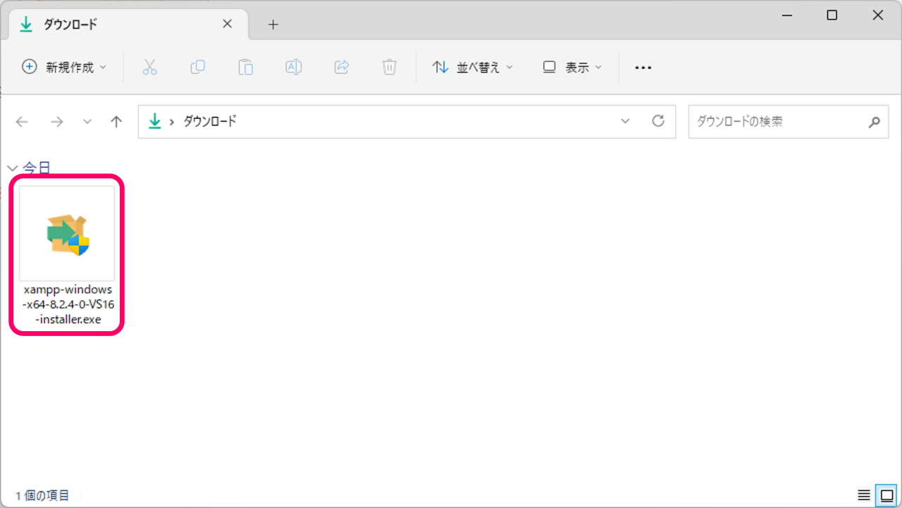This screenshot has height=508, width=902.
Task: Go up one folder level
Action: pos(116,122)
